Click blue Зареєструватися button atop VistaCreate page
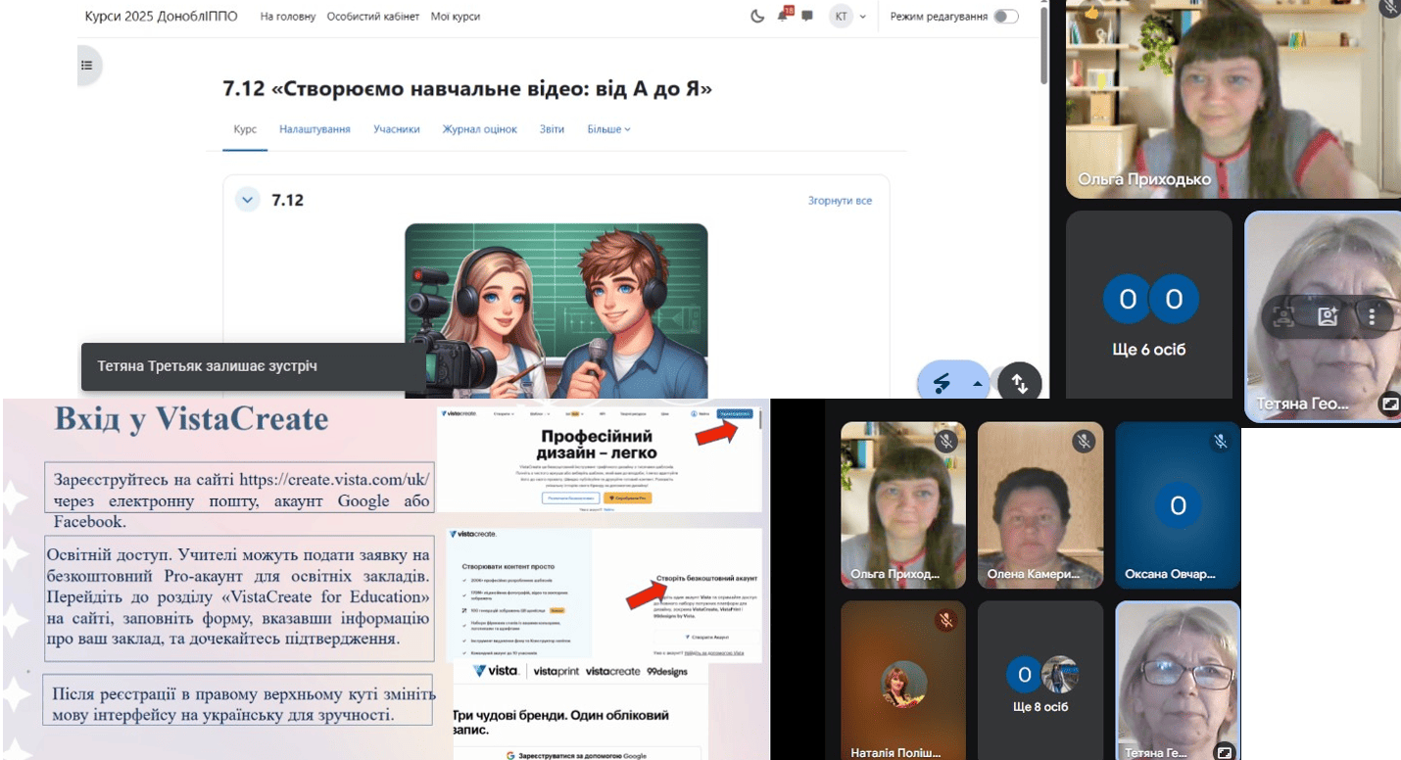The width and height of the screenshot is (1401, 760). [735, 414]
